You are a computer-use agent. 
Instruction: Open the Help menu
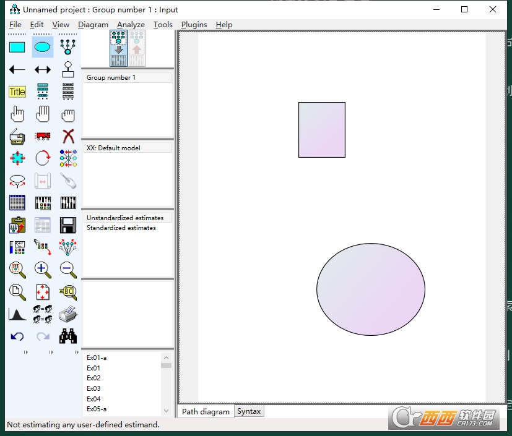(x=224, y=25)
